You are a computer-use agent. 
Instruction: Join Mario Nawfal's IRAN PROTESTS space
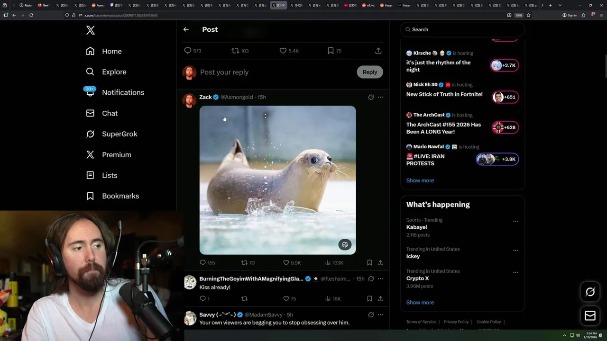(497, 159)
